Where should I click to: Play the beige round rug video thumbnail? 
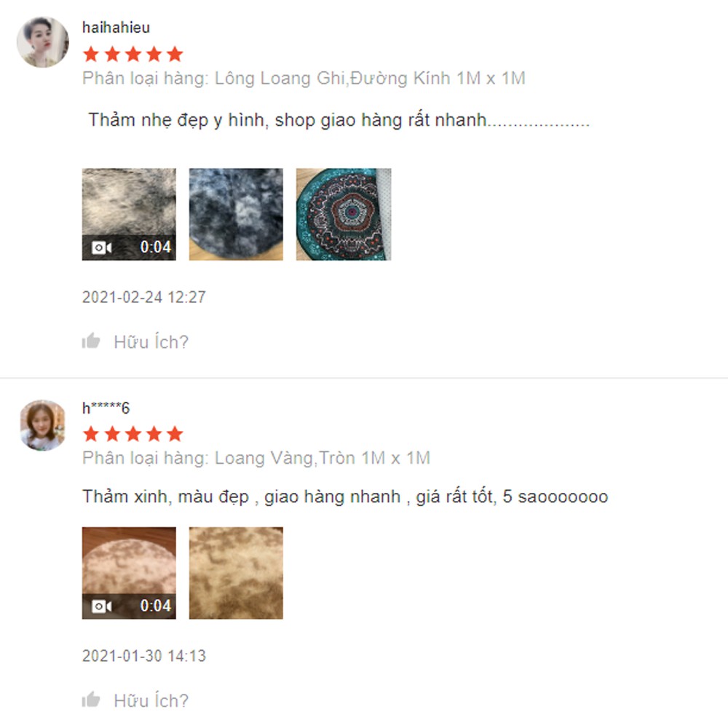click(129, 573)
